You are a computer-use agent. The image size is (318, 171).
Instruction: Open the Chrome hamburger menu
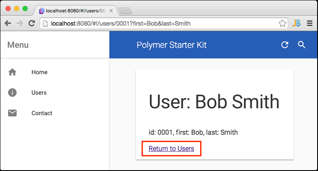309,23
